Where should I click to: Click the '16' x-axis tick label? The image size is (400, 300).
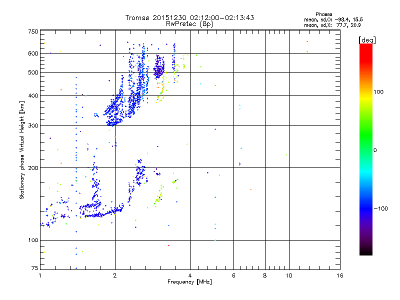coord(340,275)
